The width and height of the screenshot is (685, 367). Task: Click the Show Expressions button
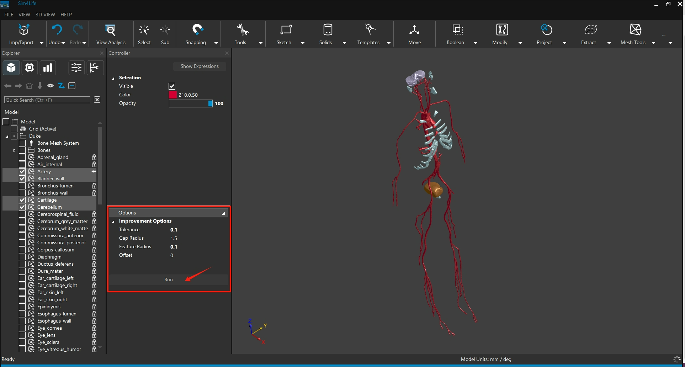[200, 66]
